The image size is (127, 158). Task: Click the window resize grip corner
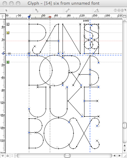pos(125,156)
